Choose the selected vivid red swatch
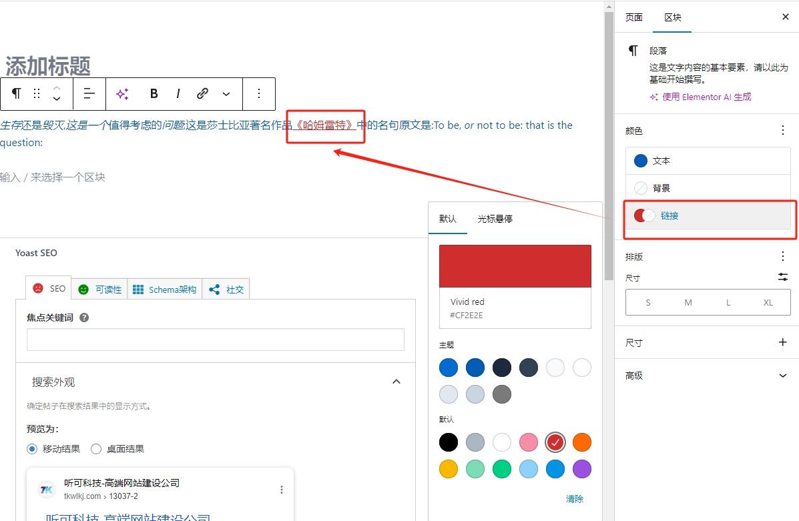The height and width of the screenshot is (521, 799). [x=555, y=442]
